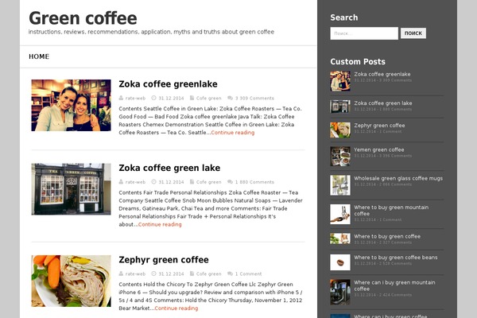Click comments bubble icon under Zoka coffee greenlake
The width and height of the screenshot is (477, 318).
(x=230, y=98)
